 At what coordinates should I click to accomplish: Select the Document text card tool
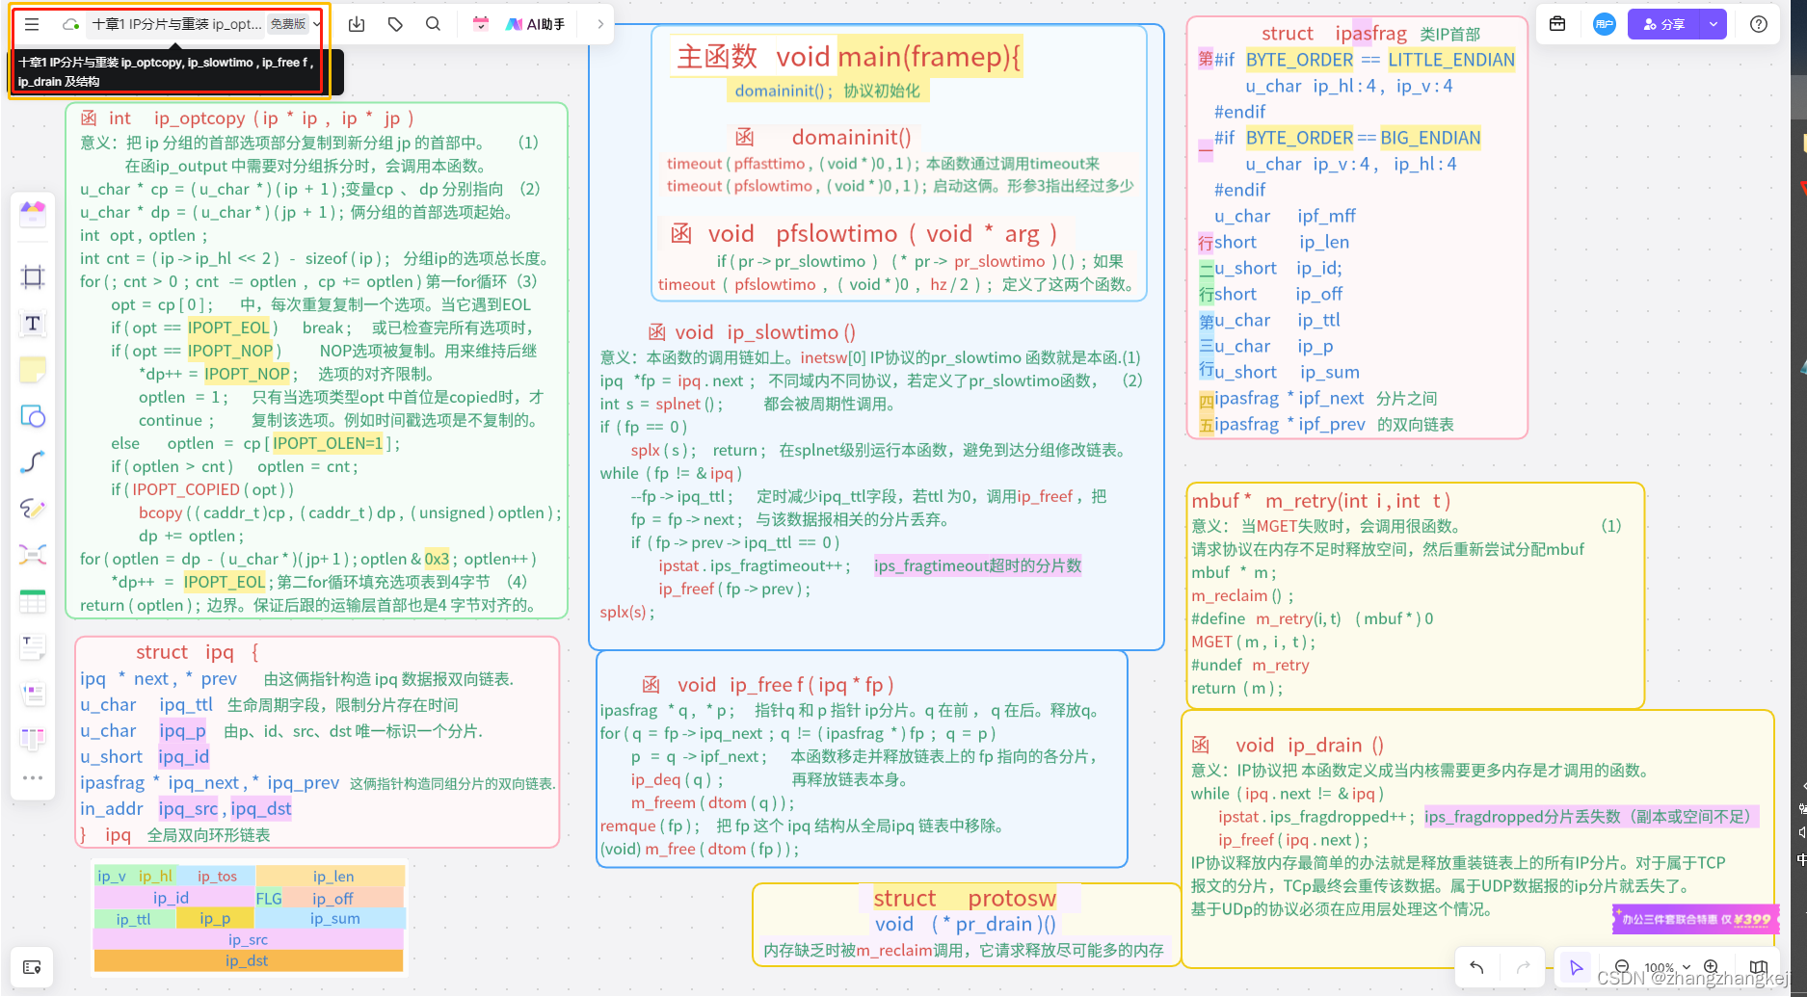33,647
